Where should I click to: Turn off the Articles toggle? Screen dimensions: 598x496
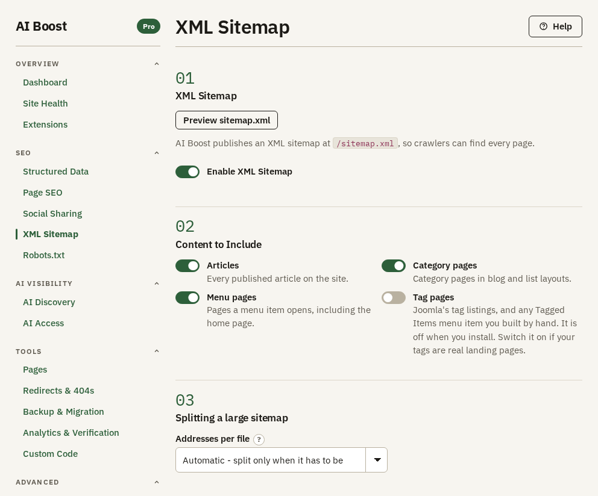point(187,266)
